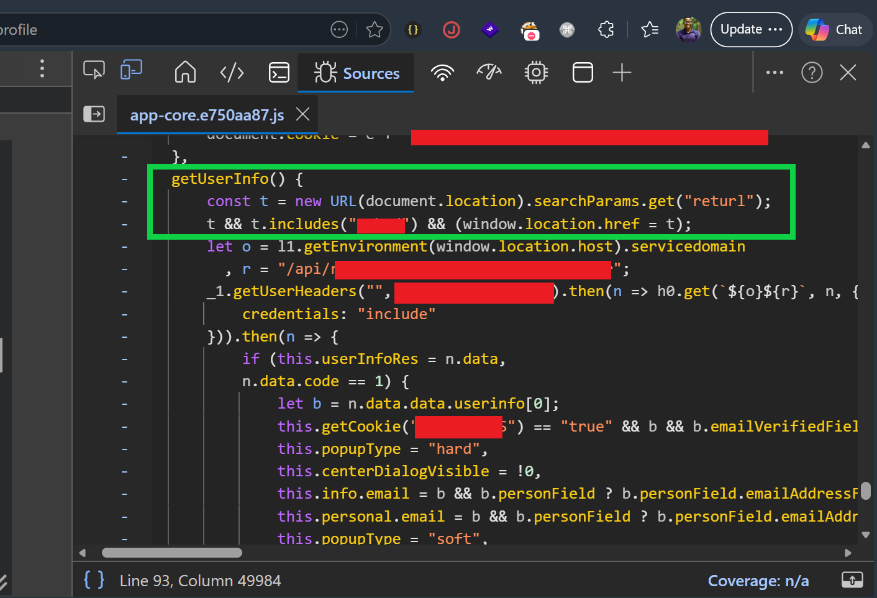
Task: Click the gray flower extension icon
Action: tap(567, 29)
